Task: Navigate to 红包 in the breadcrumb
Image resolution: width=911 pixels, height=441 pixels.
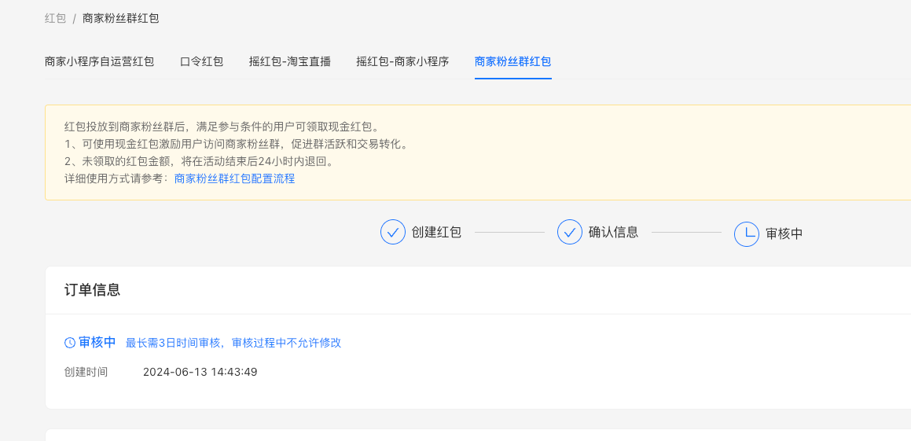Action: pos(56,19)
